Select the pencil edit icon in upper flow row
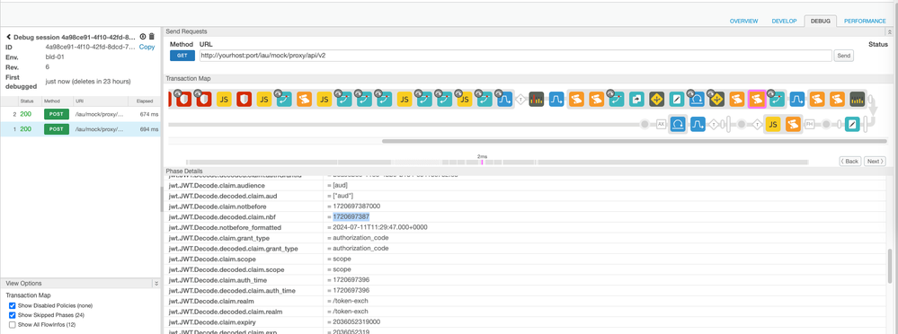The width and height of the screenshot is (898, 334). (676, 100)
